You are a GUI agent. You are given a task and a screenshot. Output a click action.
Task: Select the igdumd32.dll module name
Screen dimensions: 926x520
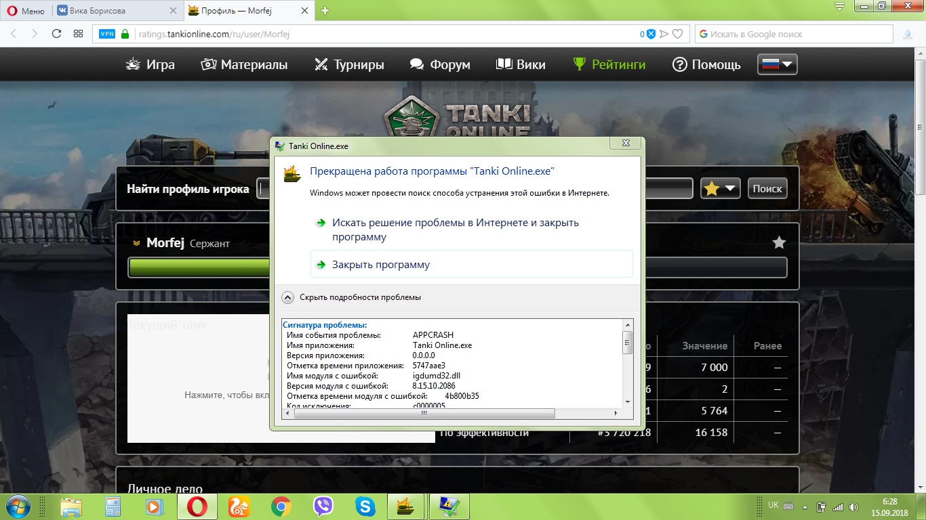[x=437, y=376]
